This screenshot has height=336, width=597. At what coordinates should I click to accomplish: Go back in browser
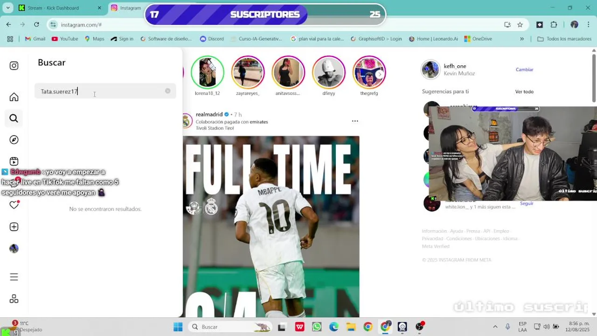click(x=8, y=24)
